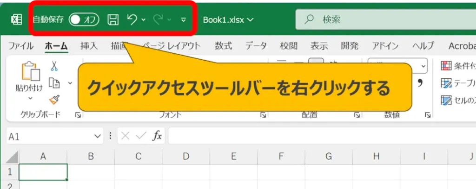Click the Undo arrow icon
Viewport: 476px width, 189px height.
click(x=132, y=19)
